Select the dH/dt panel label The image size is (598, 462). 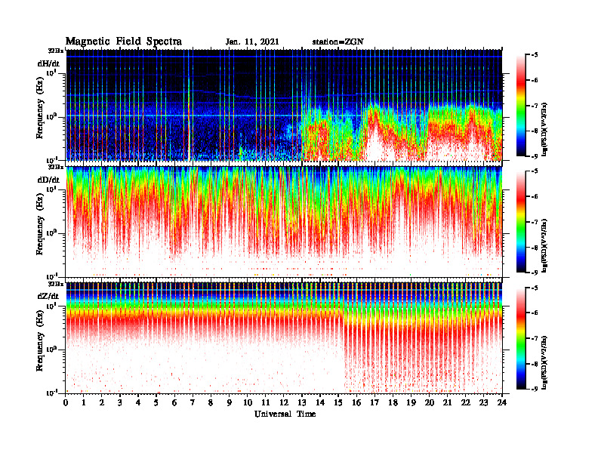(x=48, y=63)
